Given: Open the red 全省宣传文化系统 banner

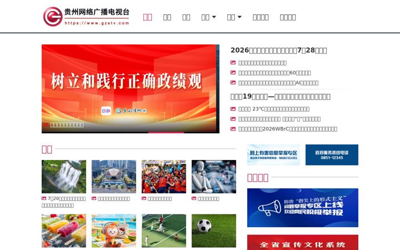Looking at the screenshot, I should click(303, 242).
